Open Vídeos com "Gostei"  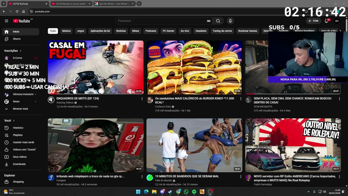point(21,150)
